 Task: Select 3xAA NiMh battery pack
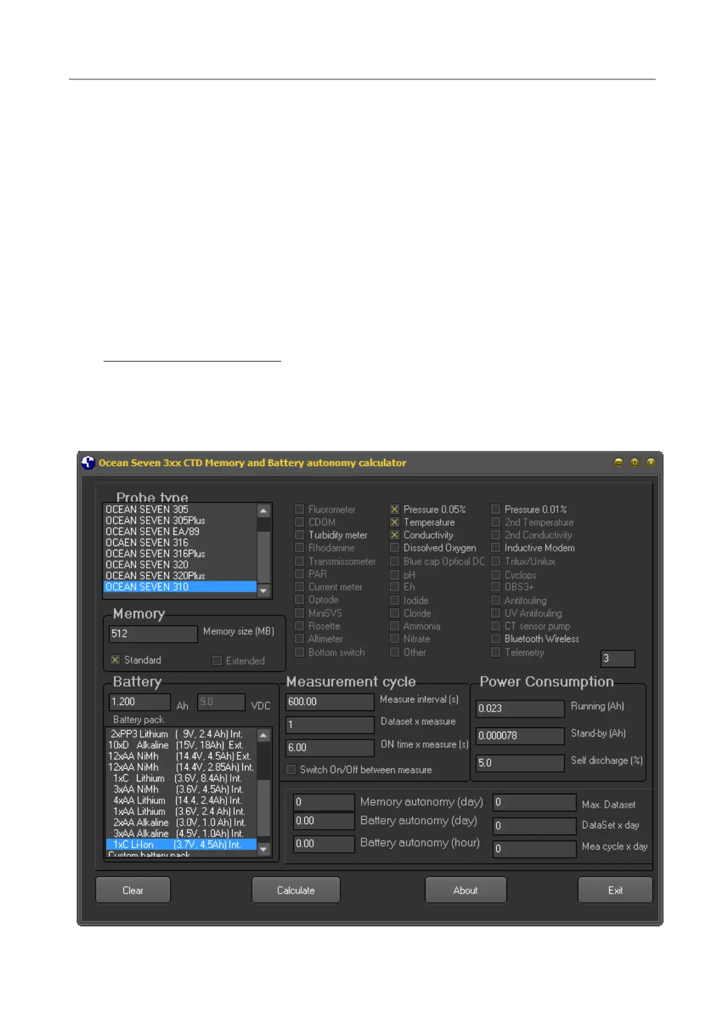181,789
